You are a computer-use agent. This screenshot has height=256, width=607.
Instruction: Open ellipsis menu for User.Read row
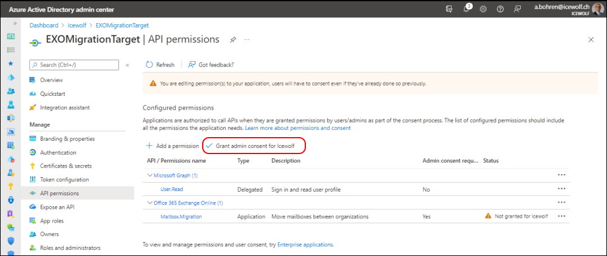(x=561, y=189)
